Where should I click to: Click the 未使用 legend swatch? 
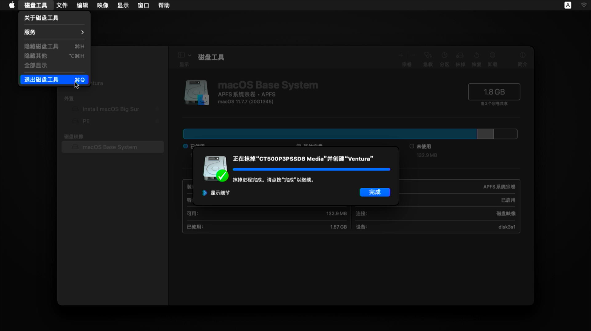pos(412,146)
